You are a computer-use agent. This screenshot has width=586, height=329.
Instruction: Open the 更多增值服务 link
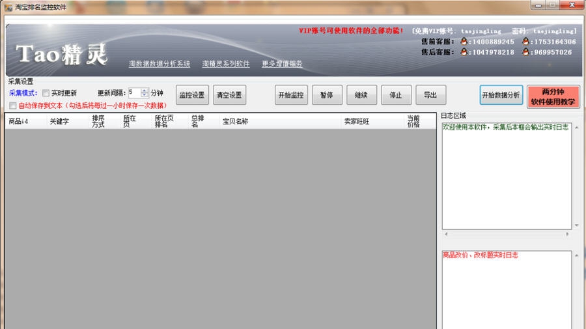click(282, 64)
